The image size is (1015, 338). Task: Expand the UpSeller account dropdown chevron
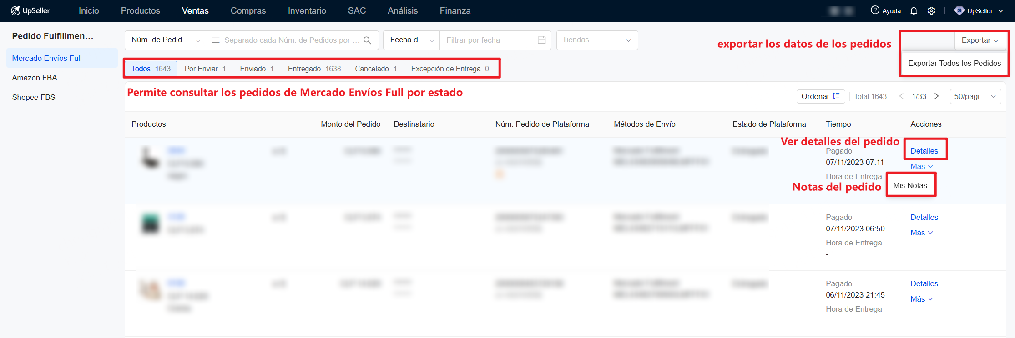(x=1000, y=11)
